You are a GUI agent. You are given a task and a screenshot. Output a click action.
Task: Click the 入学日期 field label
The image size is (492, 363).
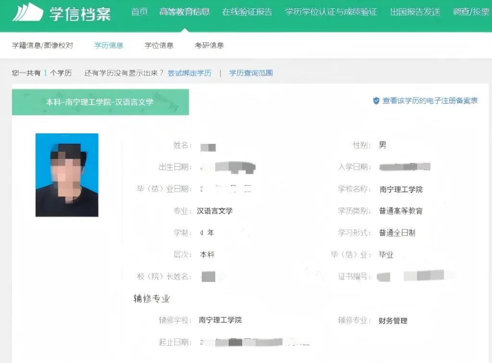354,167
